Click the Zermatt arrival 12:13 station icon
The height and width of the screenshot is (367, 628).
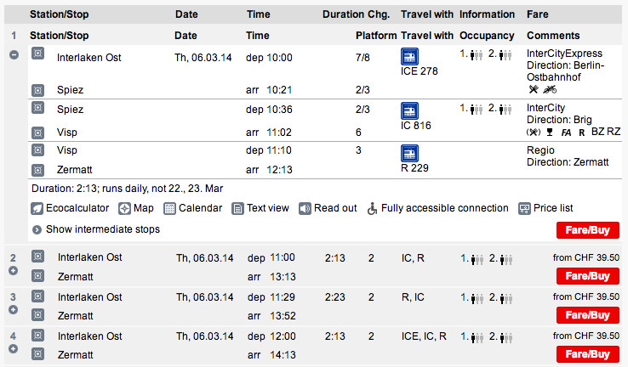(37, 168)
